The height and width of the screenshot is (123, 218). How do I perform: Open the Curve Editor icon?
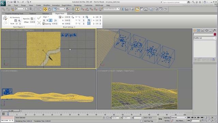click(142, 9)
